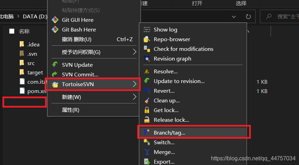
Task: Click the Get lock padlock icon
Action: (147, 110)
